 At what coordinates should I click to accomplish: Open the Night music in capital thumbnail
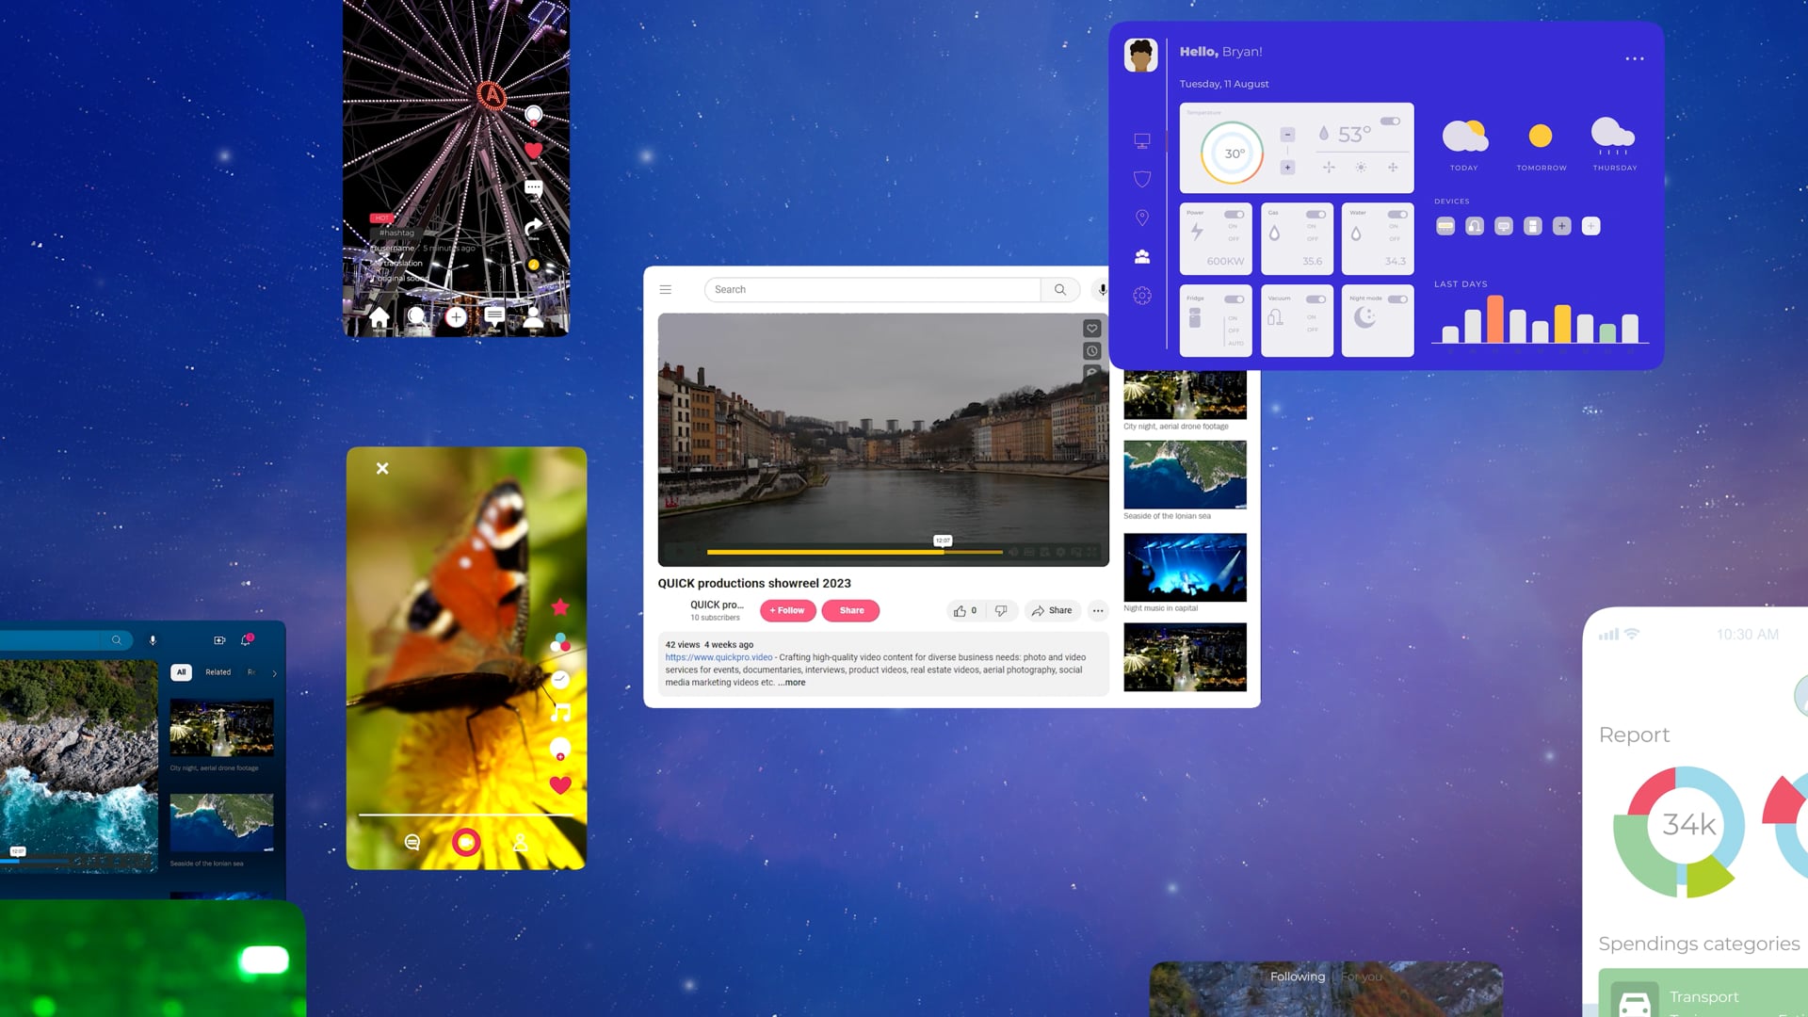click(1185, 568)
